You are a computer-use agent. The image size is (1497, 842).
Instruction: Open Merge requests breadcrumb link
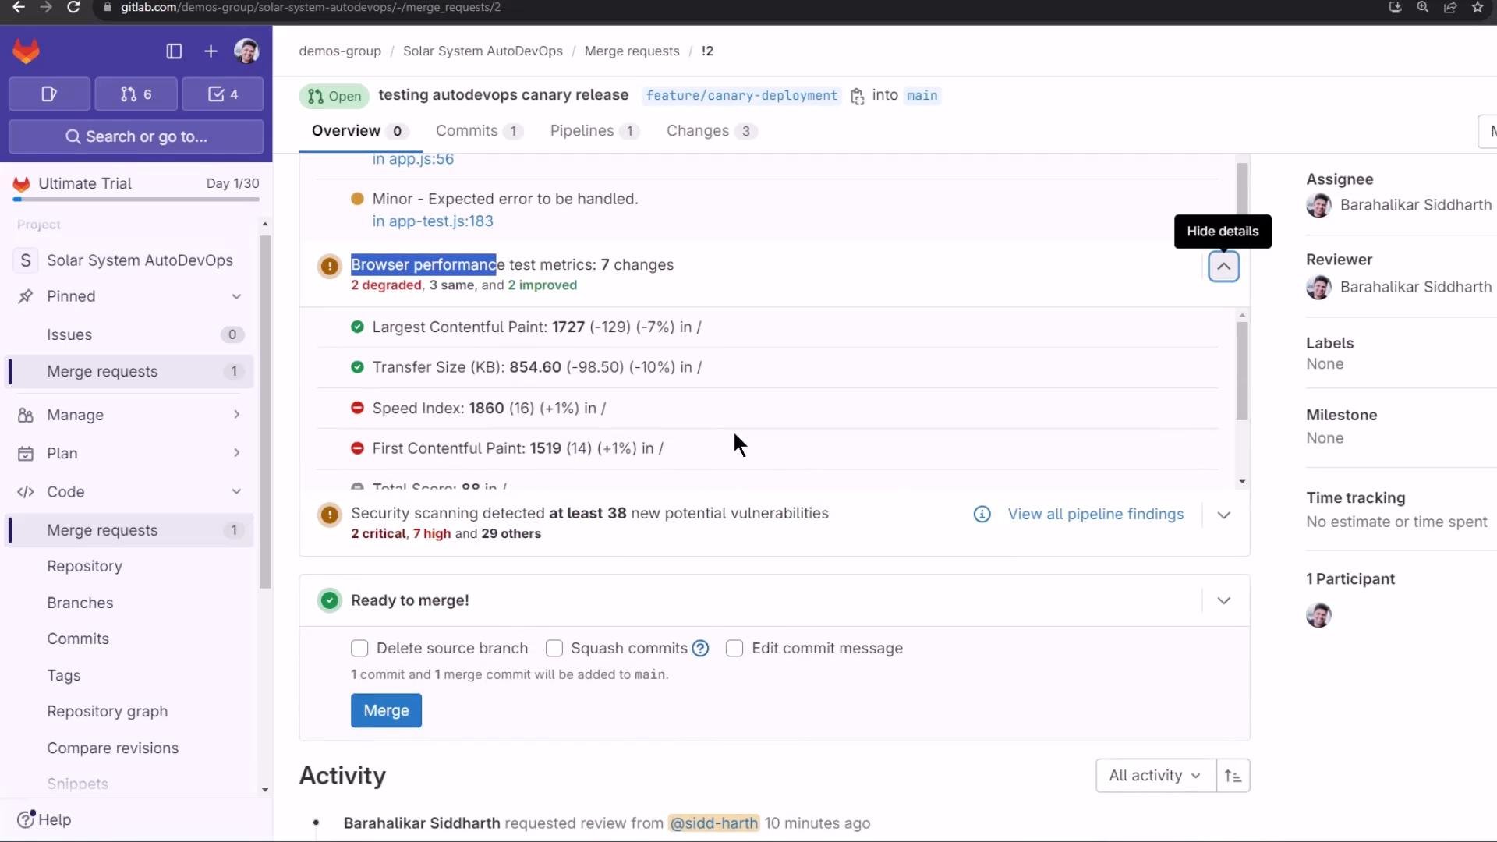[632, 51]
